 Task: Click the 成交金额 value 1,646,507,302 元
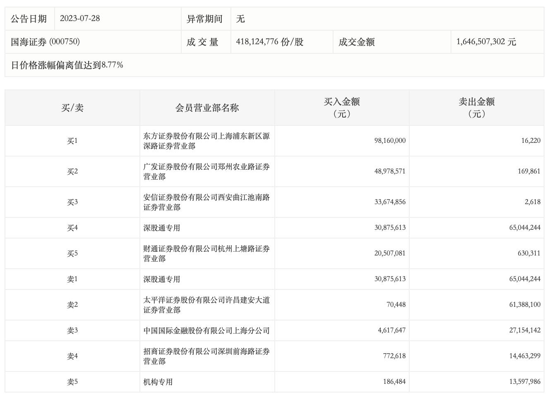[486, 42]
